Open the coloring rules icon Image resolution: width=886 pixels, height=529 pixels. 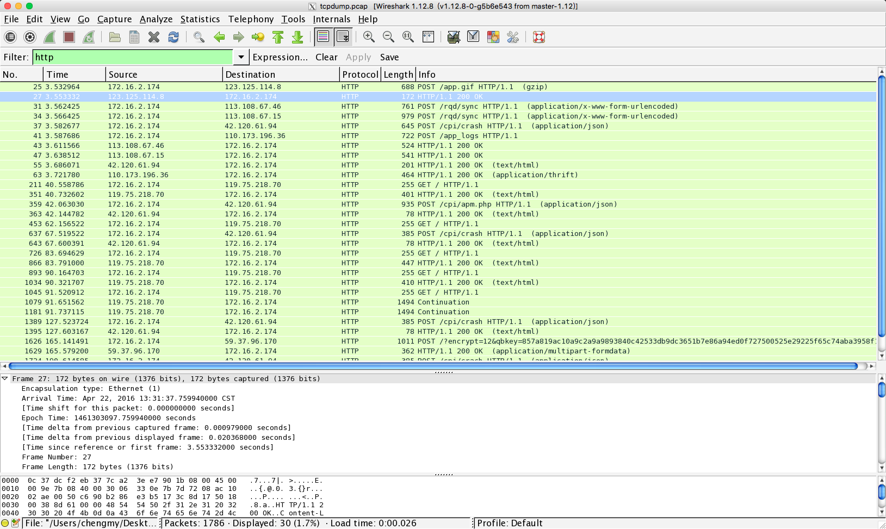pyautogui.click(x=493, y=37)
